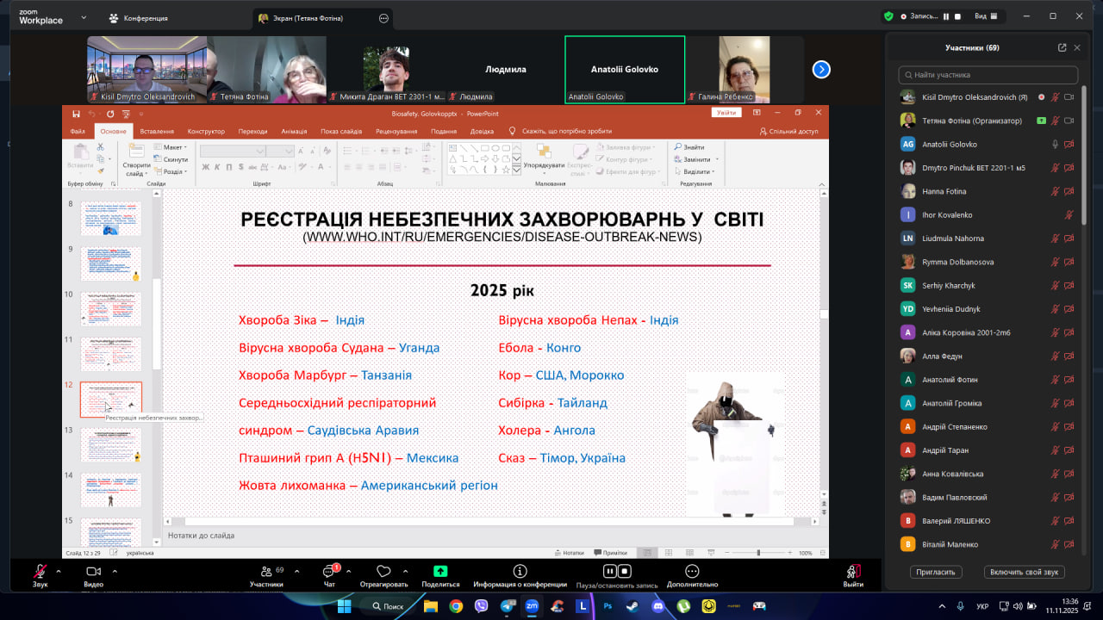Click the Включить свой звук button

click(x=1024, y=572)
